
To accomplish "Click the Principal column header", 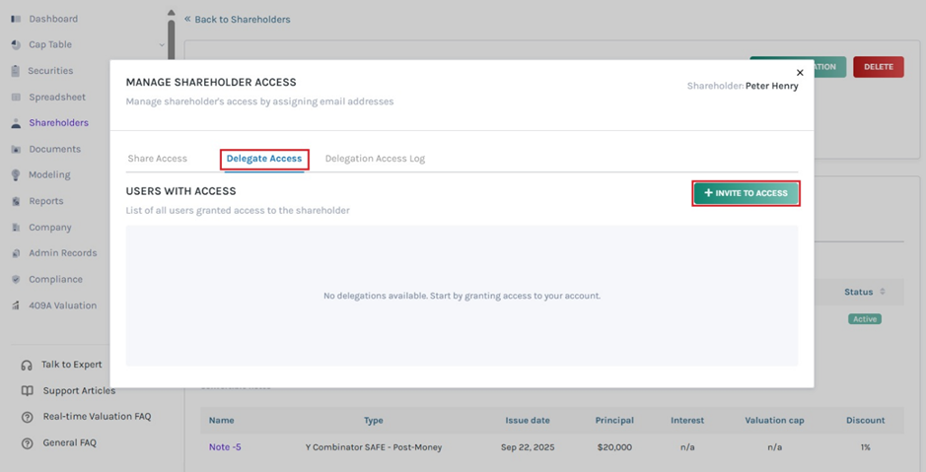I will point(614,421).
